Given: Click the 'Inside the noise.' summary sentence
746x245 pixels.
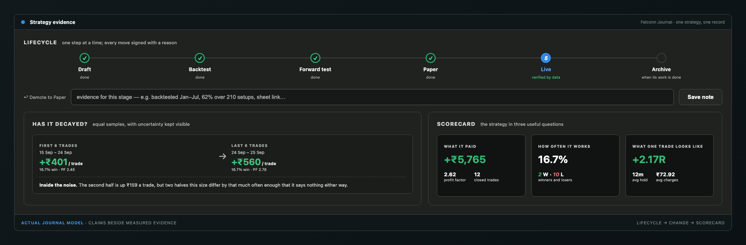Looking at the screenshot, I should tap(194, 185).
